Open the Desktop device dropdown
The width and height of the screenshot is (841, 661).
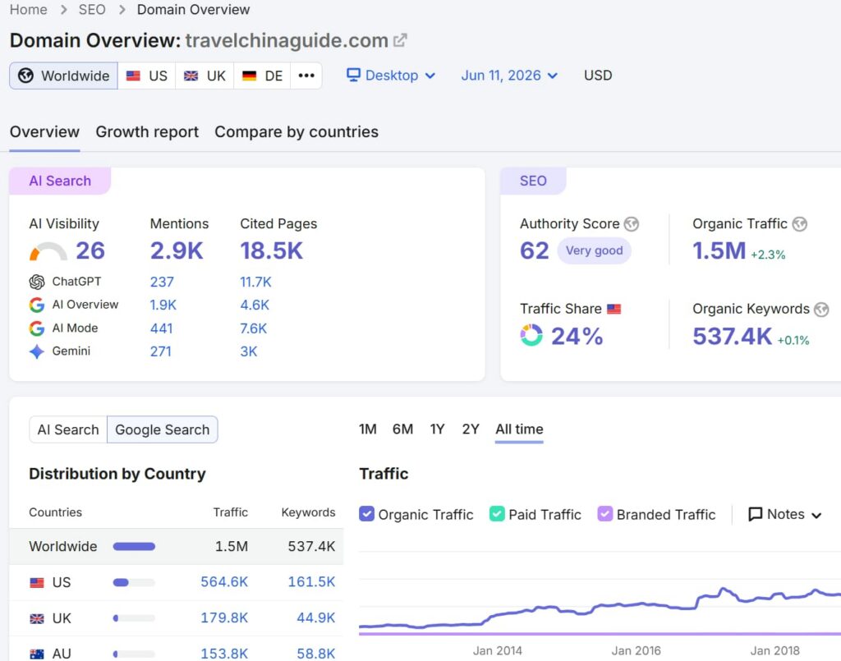point(391,76)
